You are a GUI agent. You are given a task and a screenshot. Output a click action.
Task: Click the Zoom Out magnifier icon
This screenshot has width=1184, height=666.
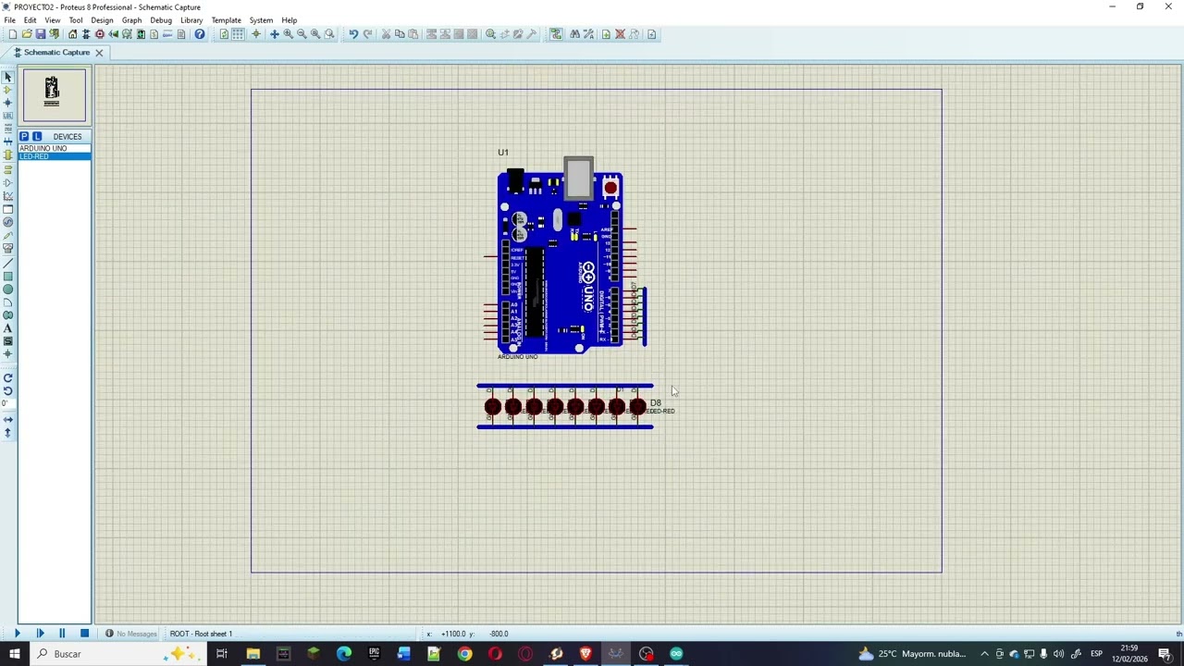tap(302, 34)
